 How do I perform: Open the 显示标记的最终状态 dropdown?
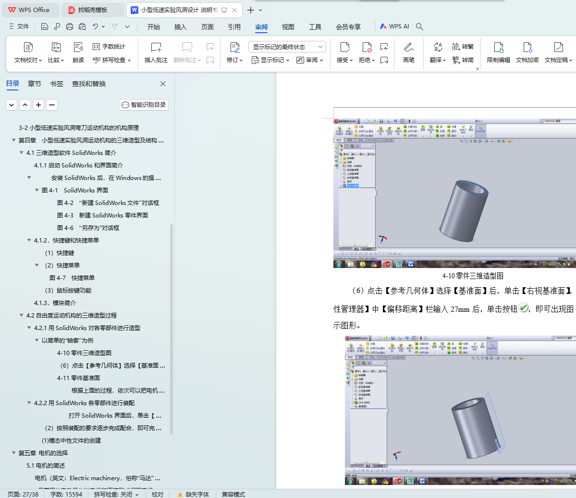coord(287,47)
